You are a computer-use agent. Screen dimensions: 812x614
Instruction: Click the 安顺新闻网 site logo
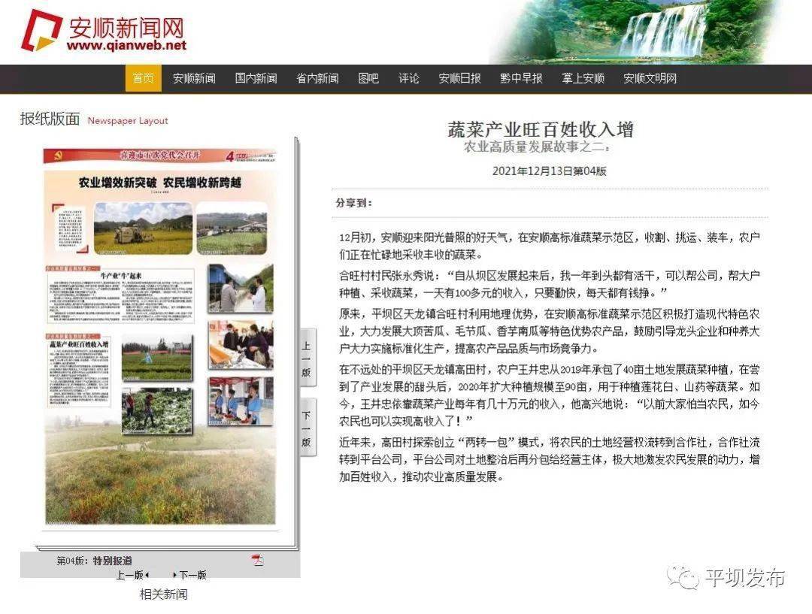[x=104, y=31]
